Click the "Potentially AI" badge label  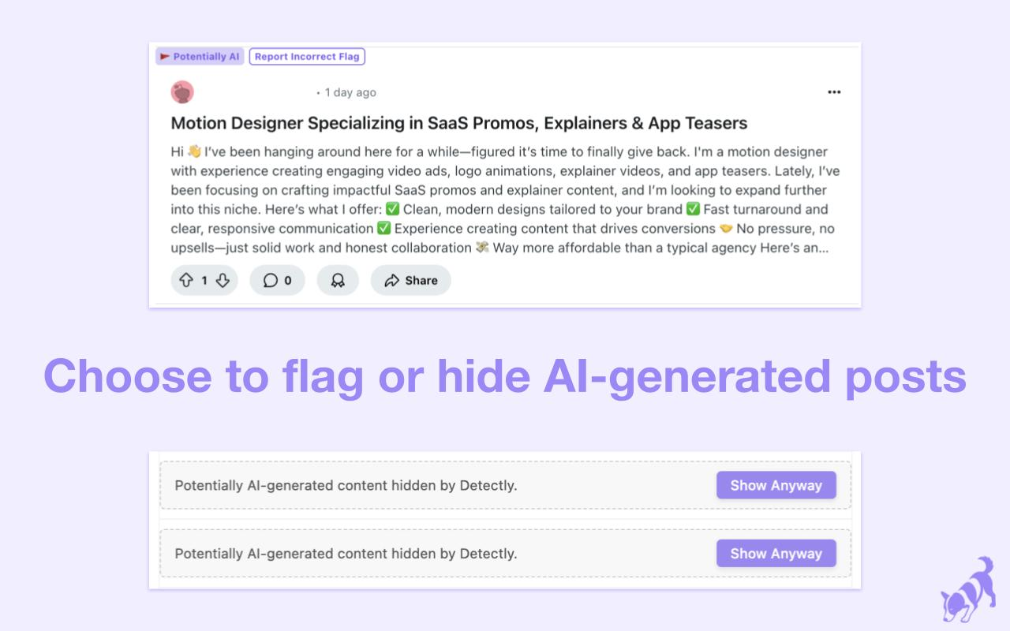click(x=206, y=57)
